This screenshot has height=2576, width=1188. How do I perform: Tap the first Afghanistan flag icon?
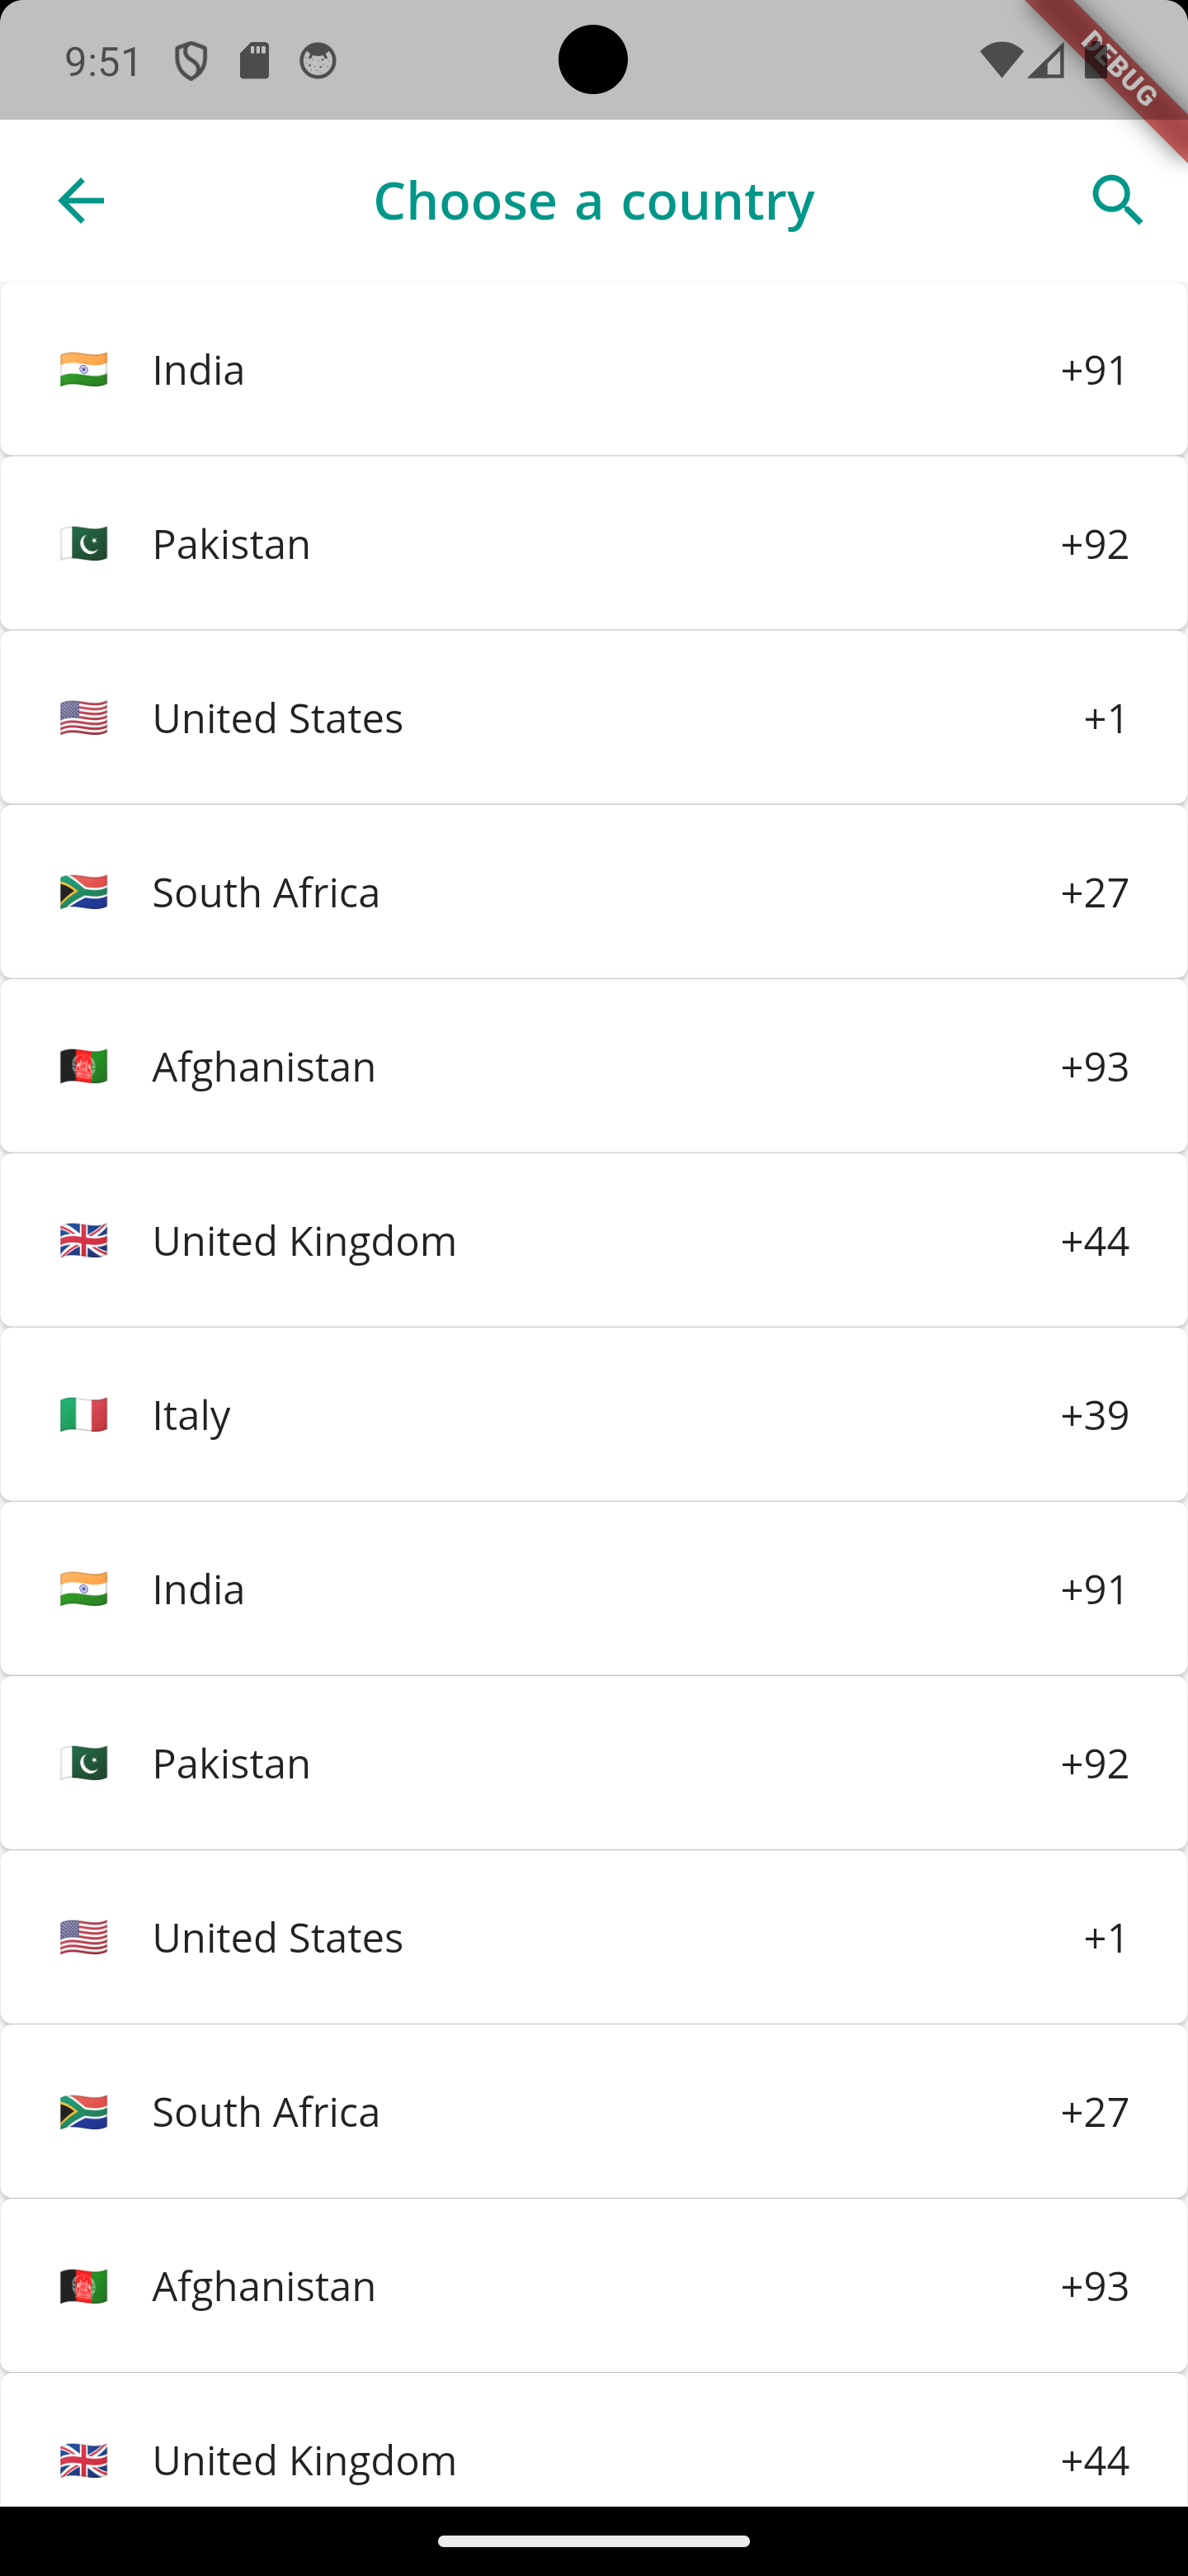coord(84,1067)
